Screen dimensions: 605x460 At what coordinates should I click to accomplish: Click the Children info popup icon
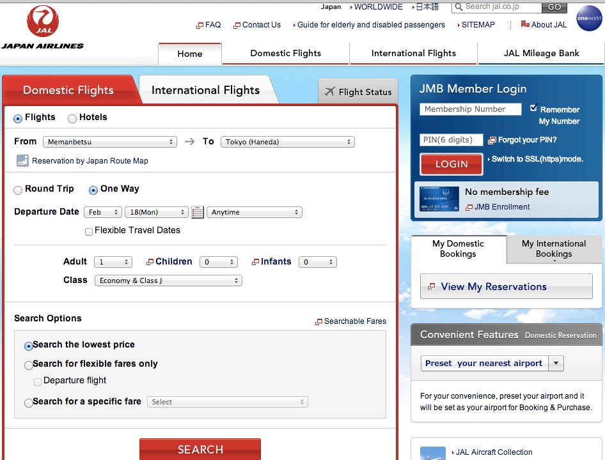point(150,262)
